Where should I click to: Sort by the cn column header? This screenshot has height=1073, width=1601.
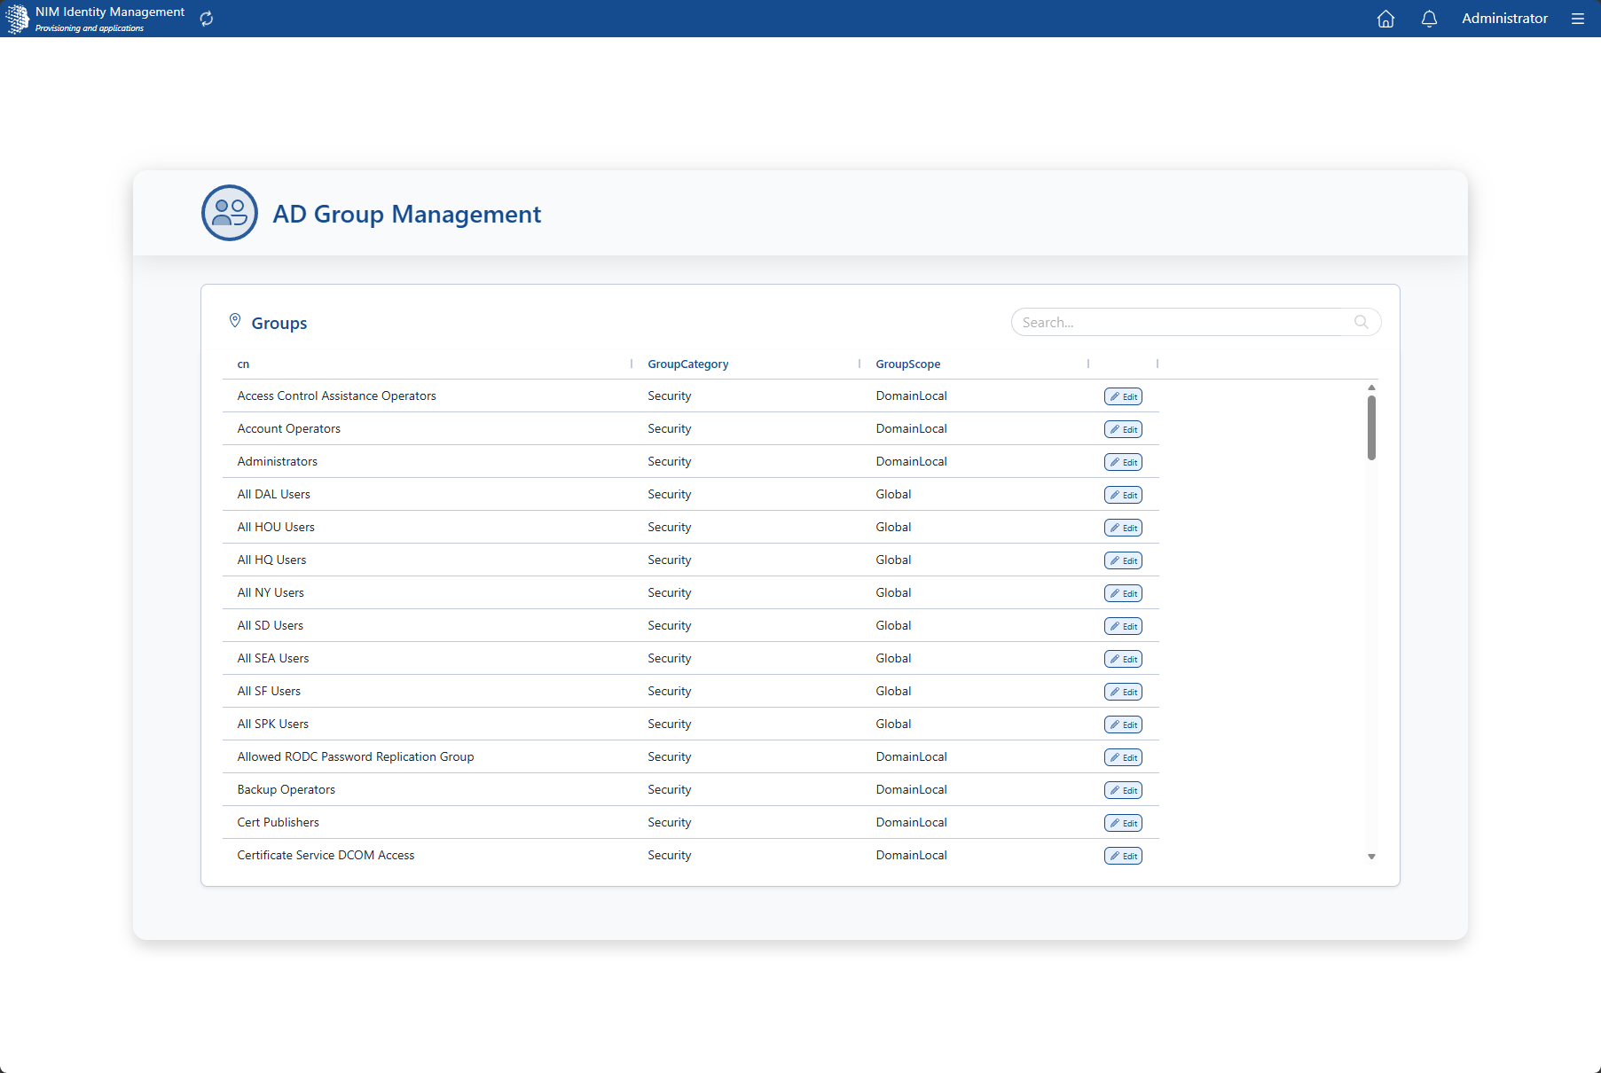click(243, 364)
